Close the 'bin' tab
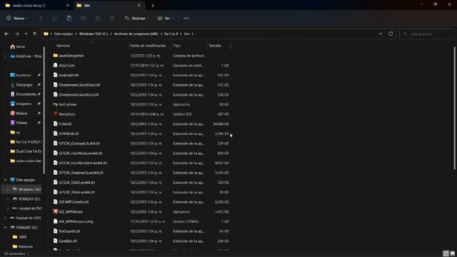 pyautogui.click(x=139, y=5)
